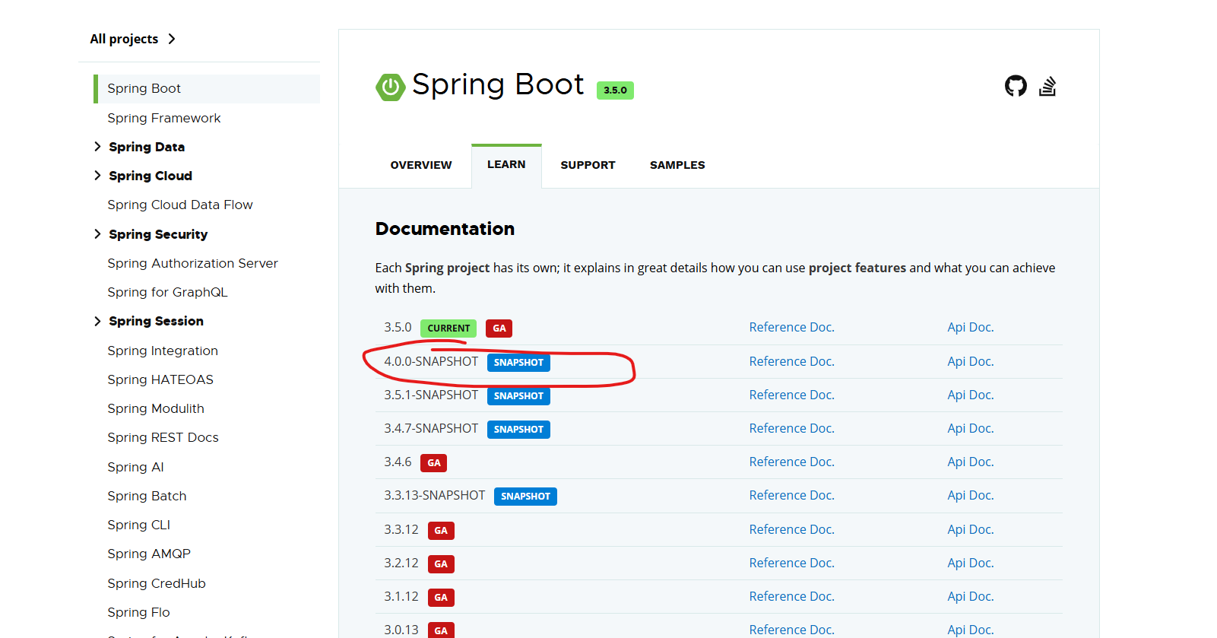Expand the Spring Cloud tree item
Viewport: 1217px width, 638px height.
pos(97,176)
